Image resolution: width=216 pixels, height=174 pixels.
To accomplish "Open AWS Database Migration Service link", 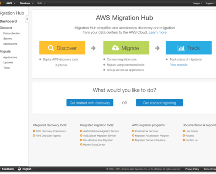I will pos(101,131).
